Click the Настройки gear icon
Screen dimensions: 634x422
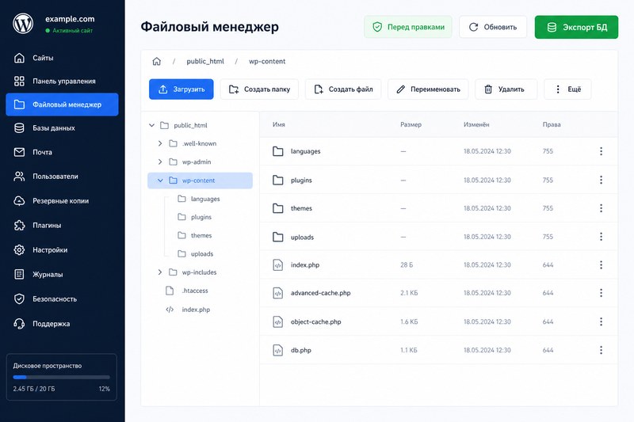pos(19,250)
